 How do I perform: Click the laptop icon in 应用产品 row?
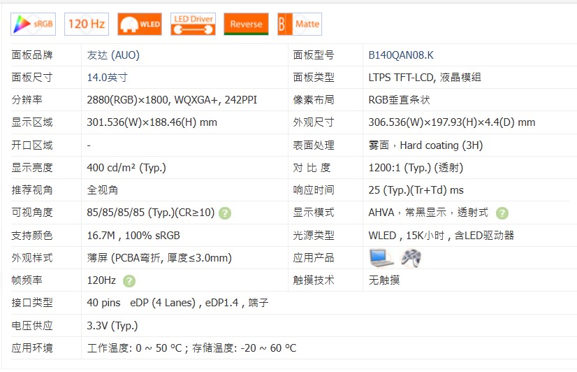pos(381,258)
